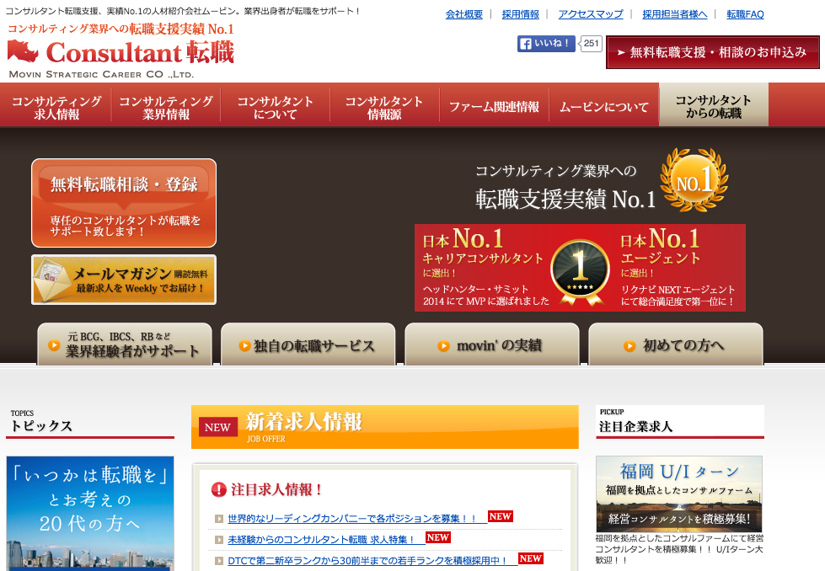This screenshot has height=571, width=825.
Task: Select the 初めての方へ tab
Action: (675, 345)
